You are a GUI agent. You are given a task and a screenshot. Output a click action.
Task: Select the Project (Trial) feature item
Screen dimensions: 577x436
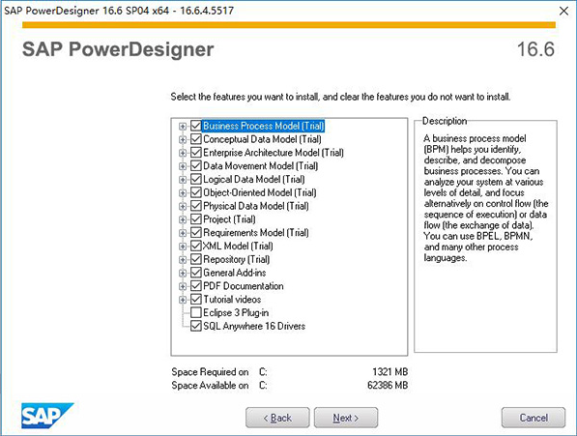[x=229, y=219]
